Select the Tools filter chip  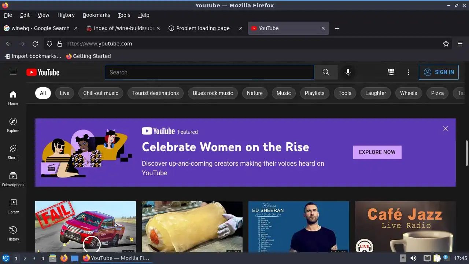click(345, 93)
